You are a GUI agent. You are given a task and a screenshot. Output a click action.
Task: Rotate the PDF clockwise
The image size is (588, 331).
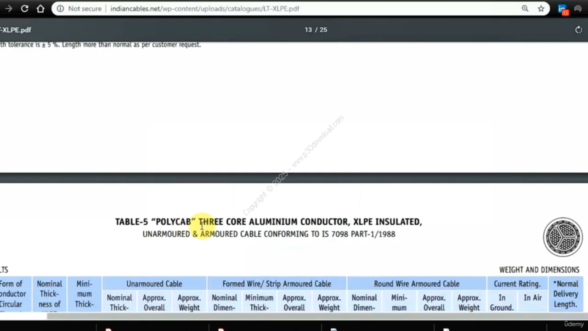point(578,30)
